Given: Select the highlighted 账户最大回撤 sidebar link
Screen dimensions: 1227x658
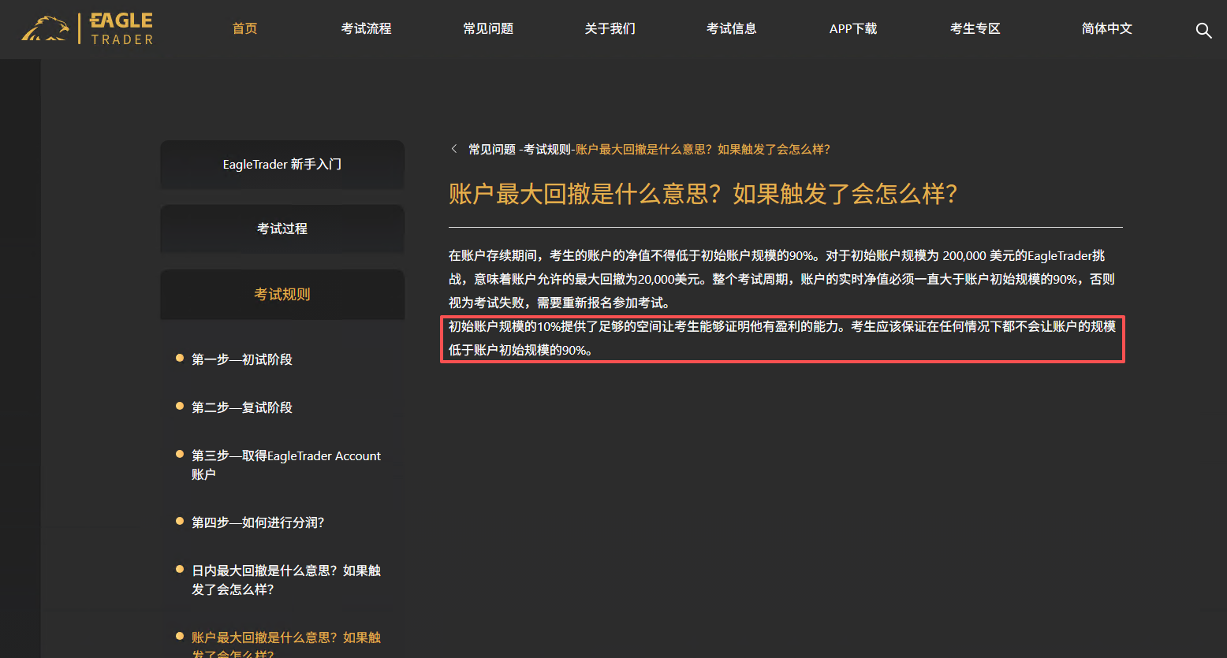Looking at the screenshot, I should [286, 645].
